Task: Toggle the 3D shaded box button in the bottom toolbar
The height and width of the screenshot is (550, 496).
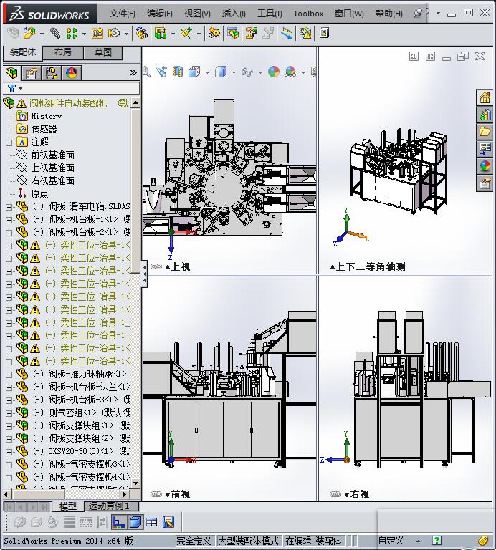Action: coord(135,522)
